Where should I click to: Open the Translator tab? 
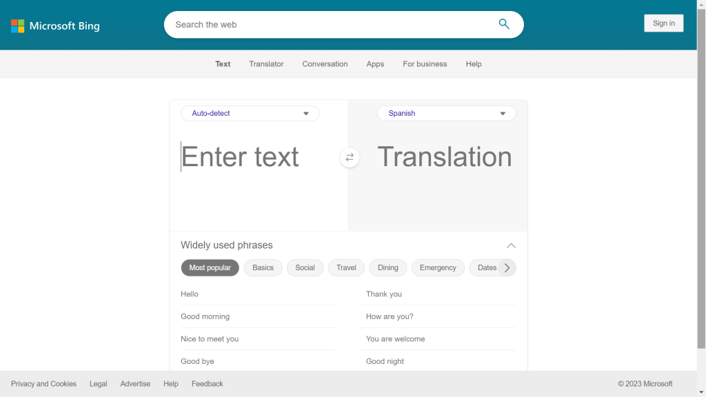[266, 64]
